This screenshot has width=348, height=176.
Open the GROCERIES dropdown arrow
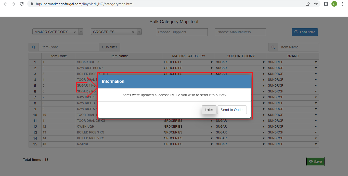coord(139,32)
